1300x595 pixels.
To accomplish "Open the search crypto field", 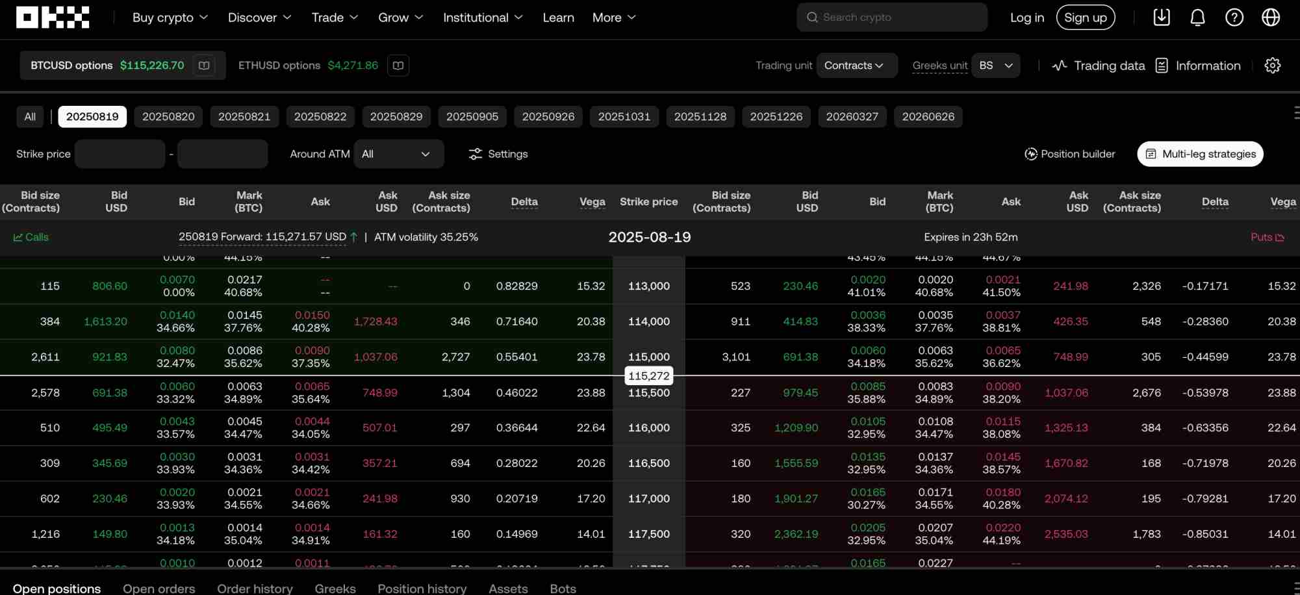I will [x=891, y=18].
